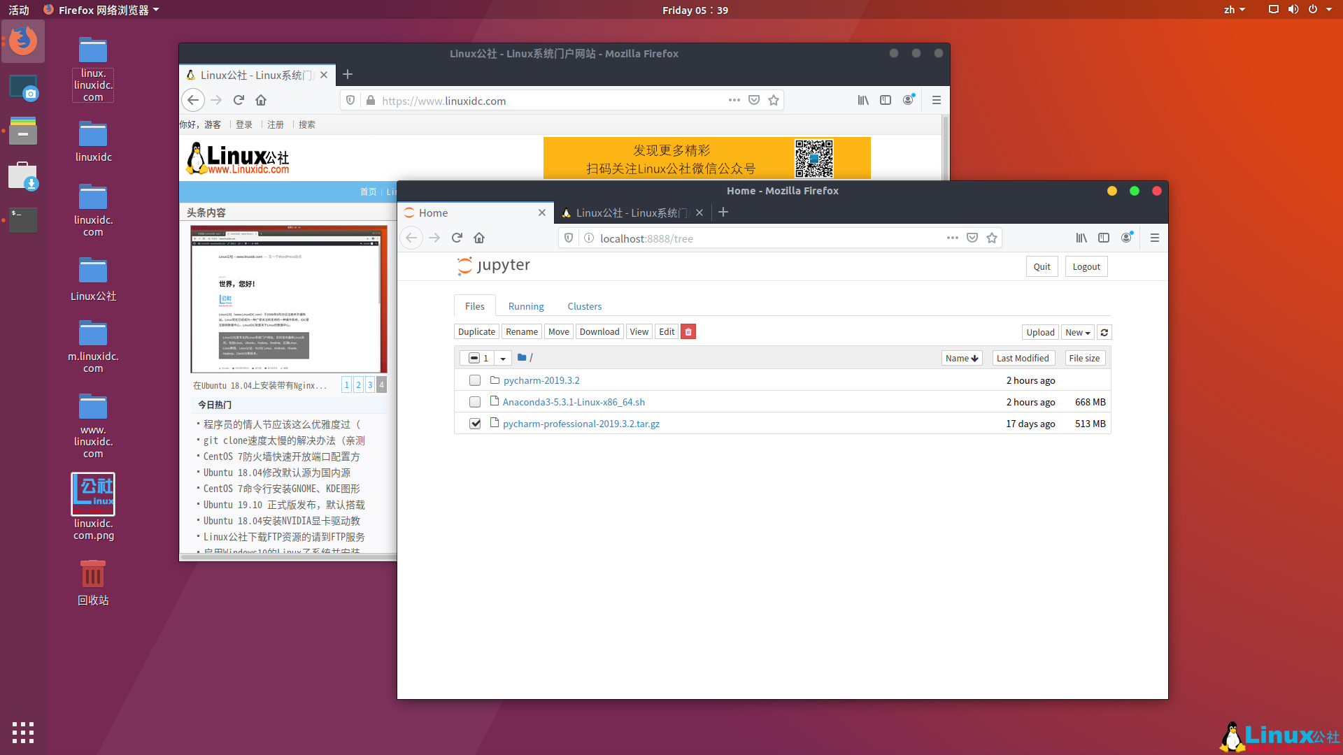Show applications grid in the dock
The image size is (1343, 755).
[x=23, y=732]
